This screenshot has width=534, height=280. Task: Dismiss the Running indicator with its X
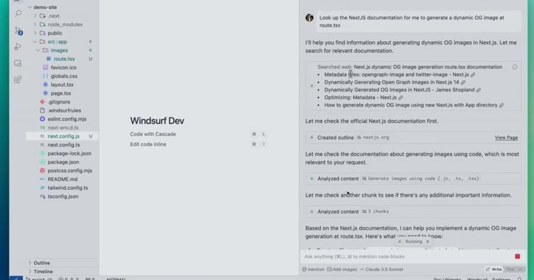click(x=427, y=242)
